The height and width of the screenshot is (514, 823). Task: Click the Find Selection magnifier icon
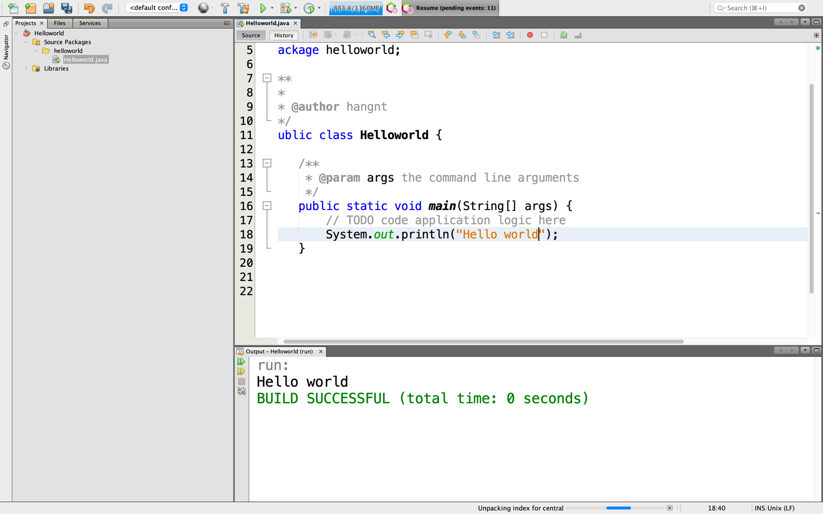coord(372,35)
